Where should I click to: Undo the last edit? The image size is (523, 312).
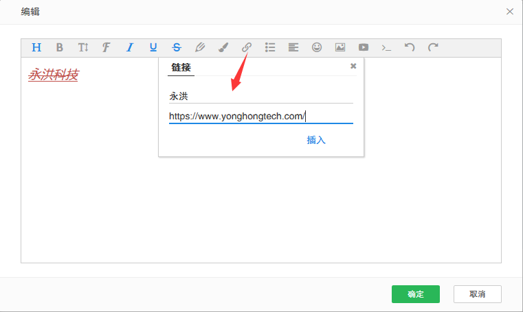coord(410,47)
